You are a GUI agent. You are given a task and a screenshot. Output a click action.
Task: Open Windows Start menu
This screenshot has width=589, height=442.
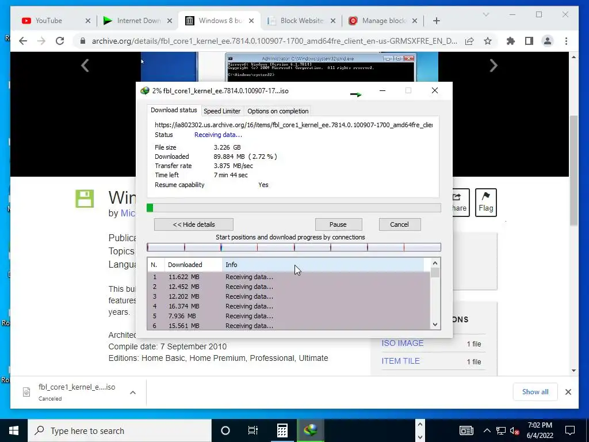14,430
